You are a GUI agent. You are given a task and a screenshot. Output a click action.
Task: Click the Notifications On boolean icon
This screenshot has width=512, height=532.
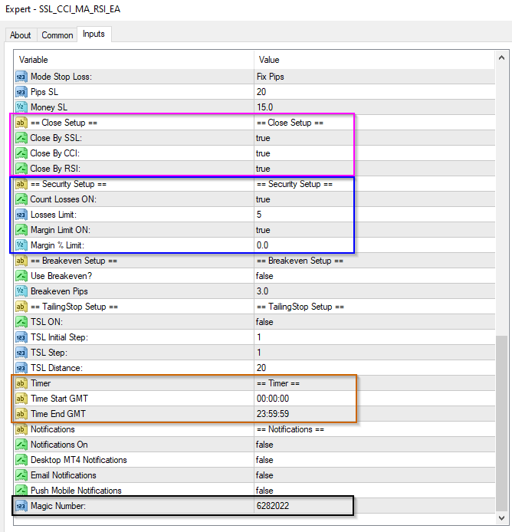[x=21, y=445]
